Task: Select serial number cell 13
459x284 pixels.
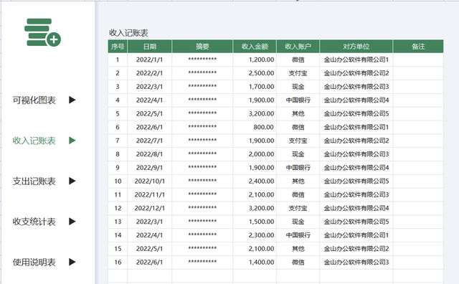Action: 118,222
